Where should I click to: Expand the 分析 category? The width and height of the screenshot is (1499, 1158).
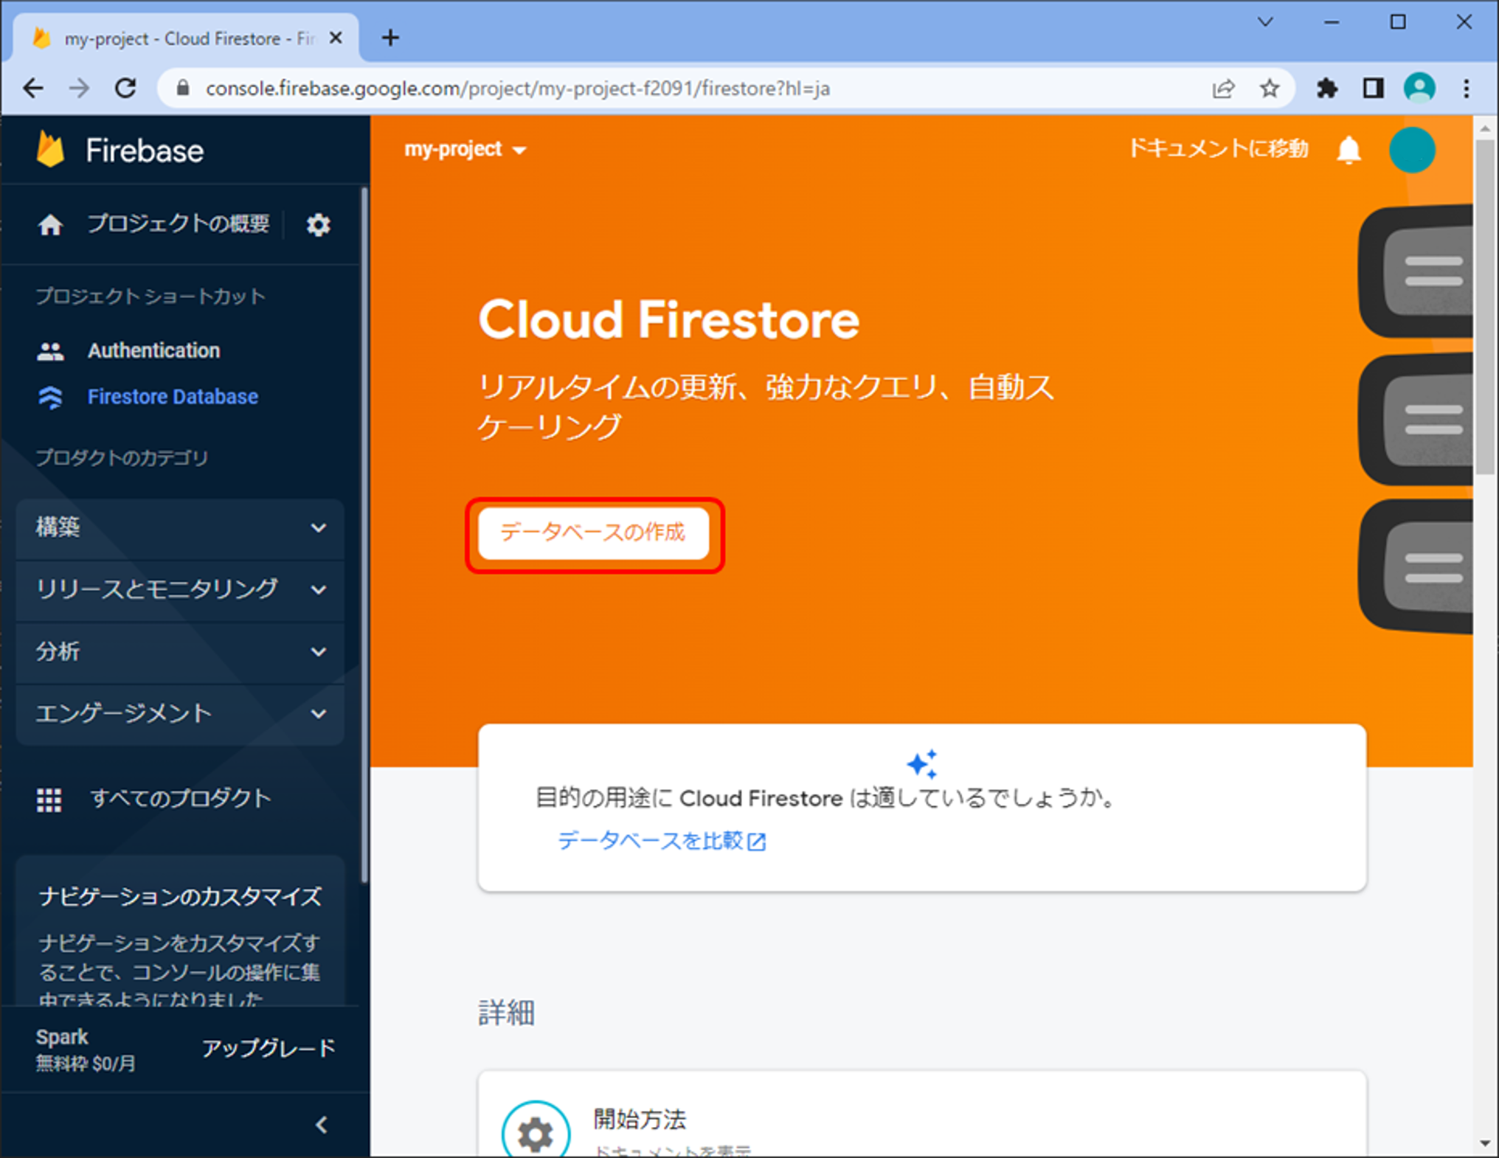(x=180, y=652)
